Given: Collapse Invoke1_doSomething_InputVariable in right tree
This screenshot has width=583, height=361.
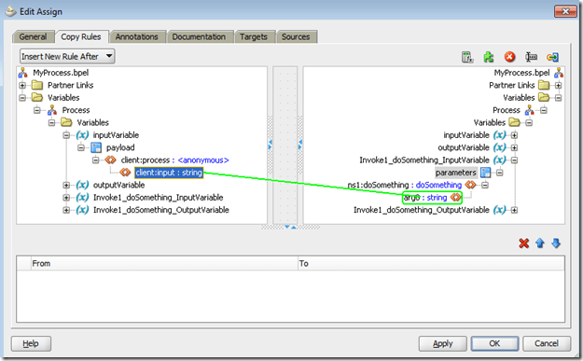Looking at the screenshot, I should click(x=514, y=160).
